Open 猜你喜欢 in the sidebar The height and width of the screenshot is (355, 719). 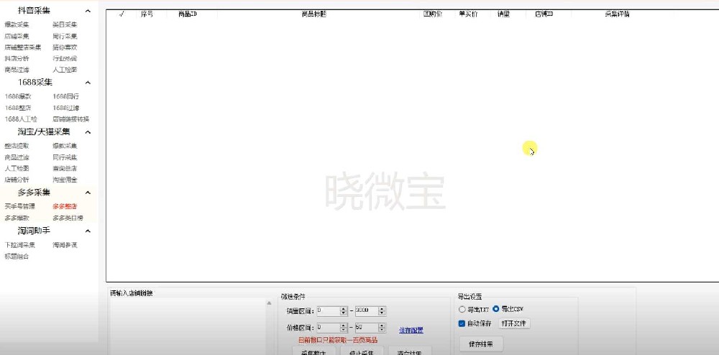click(x=65, y=47)
